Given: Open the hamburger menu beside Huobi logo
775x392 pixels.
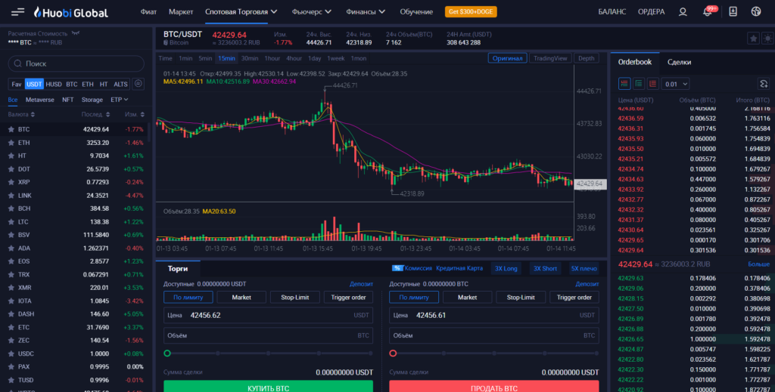Looking at the screenshot, I should [18, 12].
